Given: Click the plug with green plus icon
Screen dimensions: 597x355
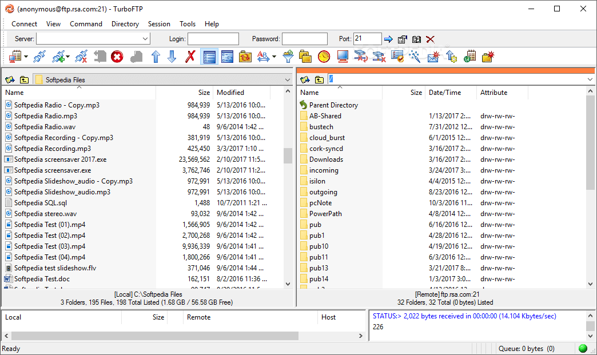Looking at the screenshot, I should pyautogui.click(x=58, y=57).
